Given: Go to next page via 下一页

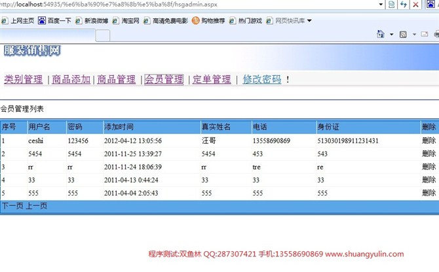Looking at the screenshot, I should [x=12, y=206].
